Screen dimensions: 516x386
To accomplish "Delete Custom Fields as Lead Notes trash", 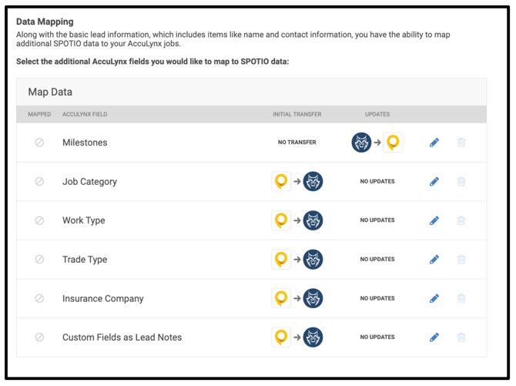I will [461, 337].
